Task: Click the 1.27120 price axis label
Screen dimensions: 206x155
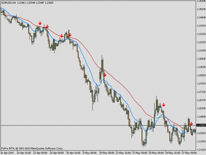Action: [x=201, y=92]
